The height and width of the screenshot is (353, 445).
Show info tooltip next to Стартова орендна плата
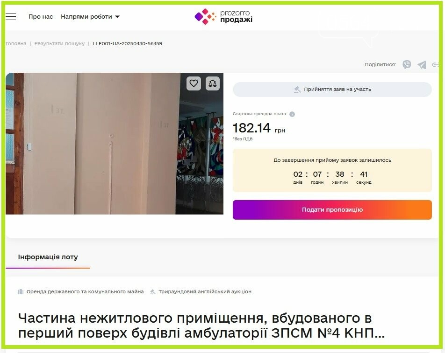(x=292, y=114)
